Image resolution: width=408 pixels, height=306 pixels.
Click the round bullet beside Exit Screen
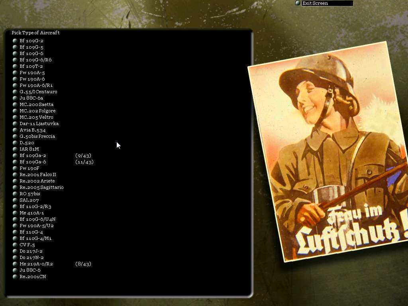[298, 3]
